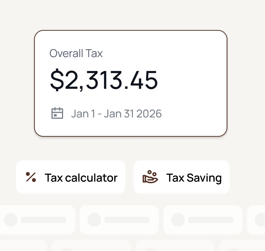Expand the Overall Tax card for details
265x251 pixels.
pos(131,83)
